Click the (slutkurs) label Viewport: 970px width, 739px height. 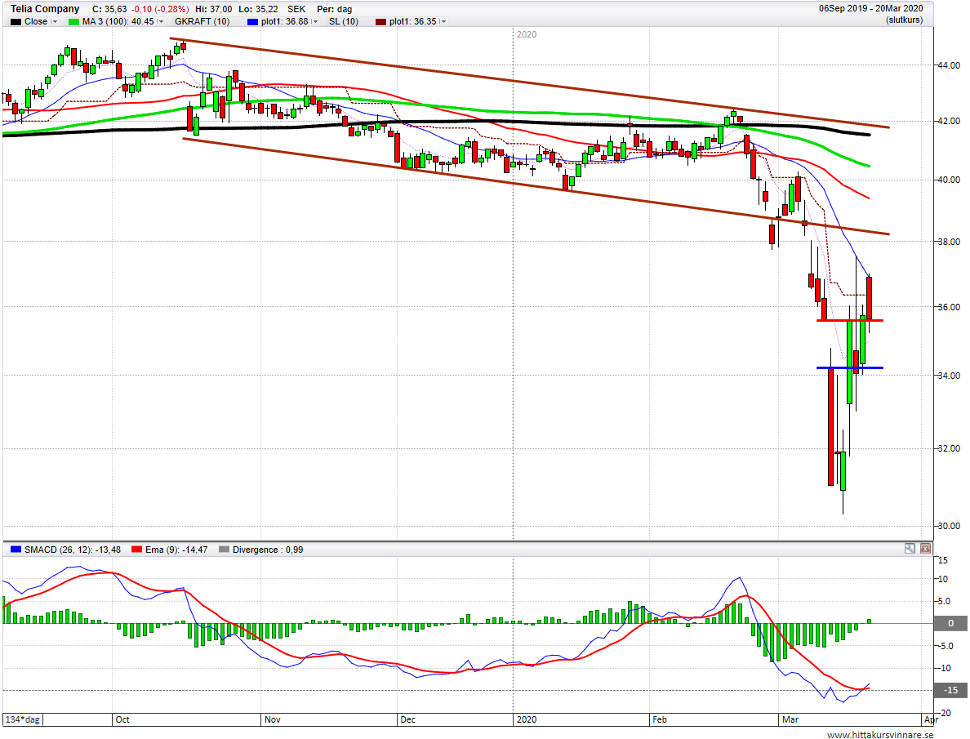tap(904, 20)
